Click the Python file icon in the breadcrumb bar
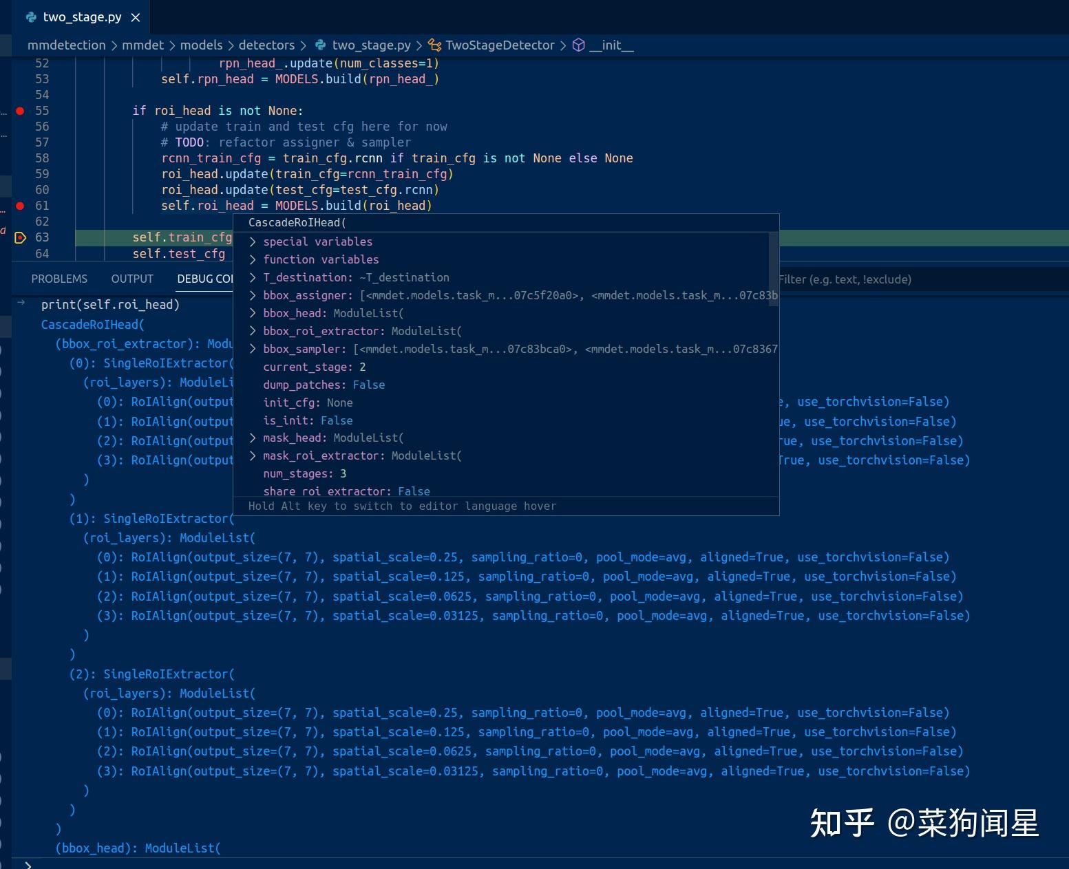This screenshot has height=869, width=1069. [319, 45]
